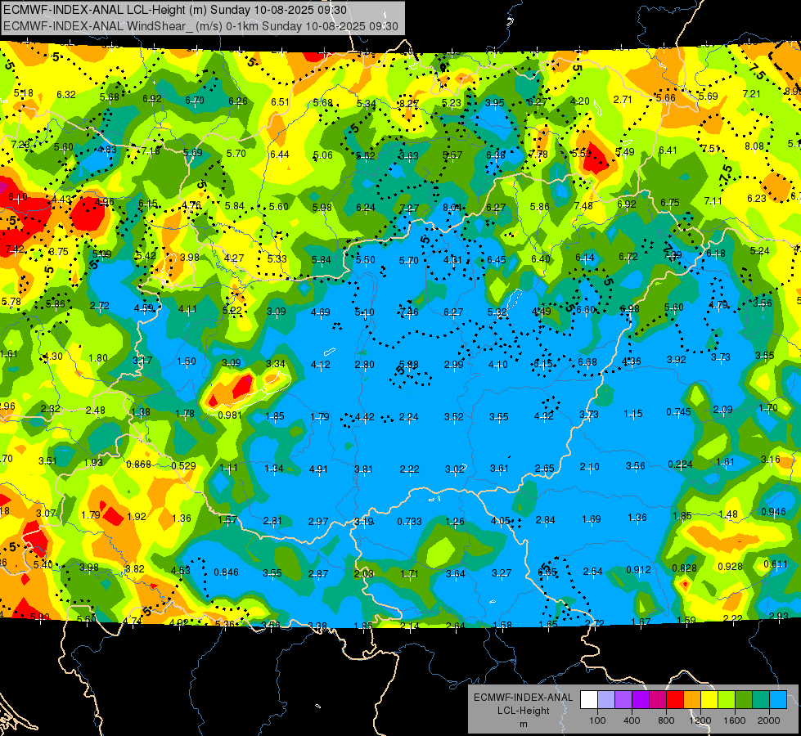Pick the lime green legend swatch
Viewport: 801px width, 736px height.
(727, 700)
